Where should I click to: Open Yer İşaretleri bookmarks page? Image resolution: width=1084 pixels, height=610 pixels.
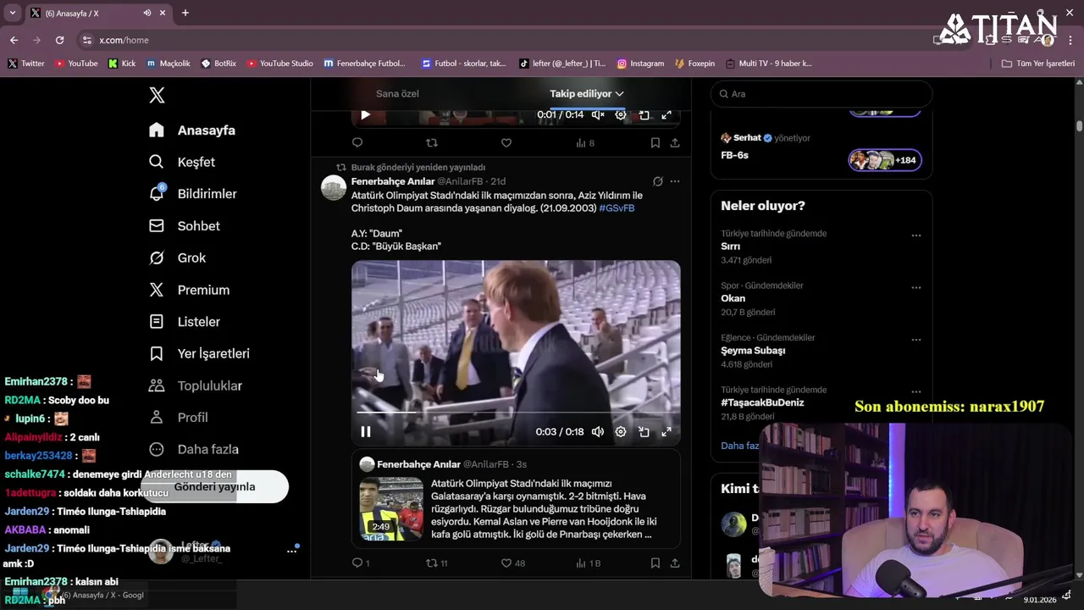coord(199,353)
